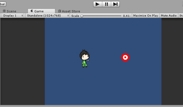183x107 pixels.
Task: Select the Game tab
Action: point(41,11)
